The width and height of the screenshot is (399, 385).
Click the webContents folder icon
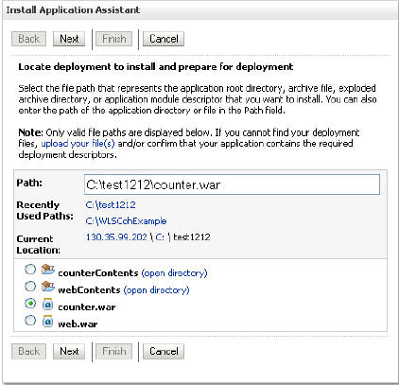click(x=48, y=287)
